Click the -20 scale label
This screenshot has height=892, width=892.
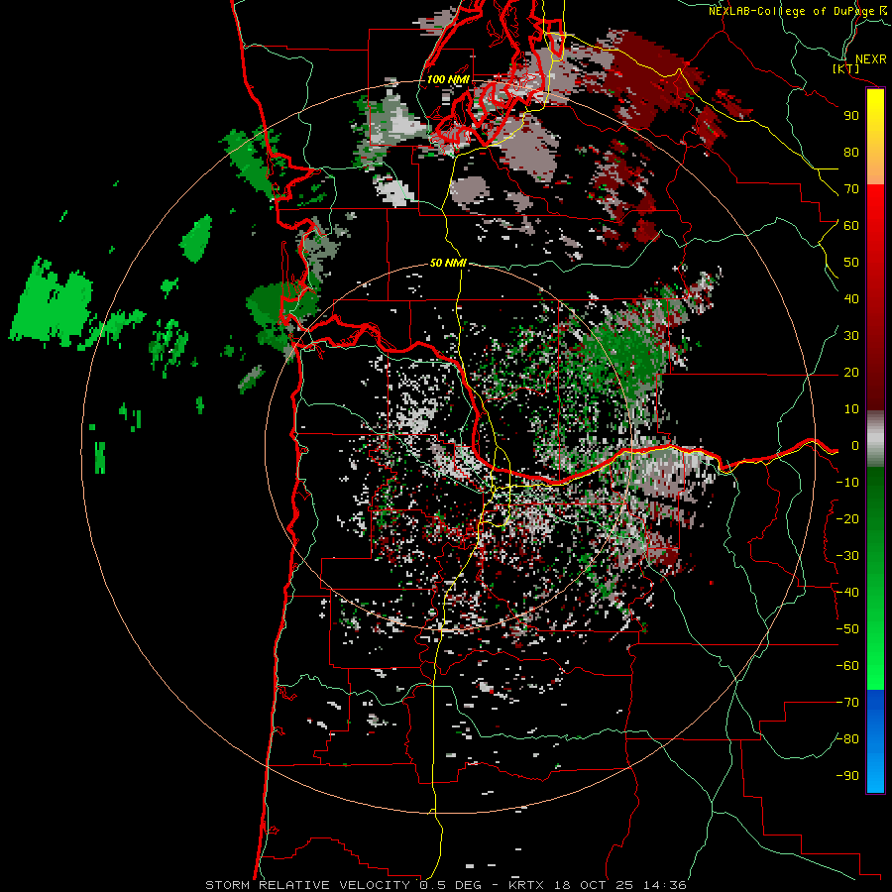click(847, 519)
